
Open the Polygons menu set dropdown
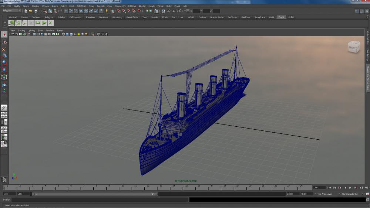pyautogui.click(x=12, y=11)
